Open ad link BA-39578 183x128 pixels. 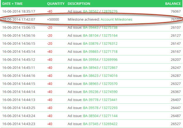91,108
